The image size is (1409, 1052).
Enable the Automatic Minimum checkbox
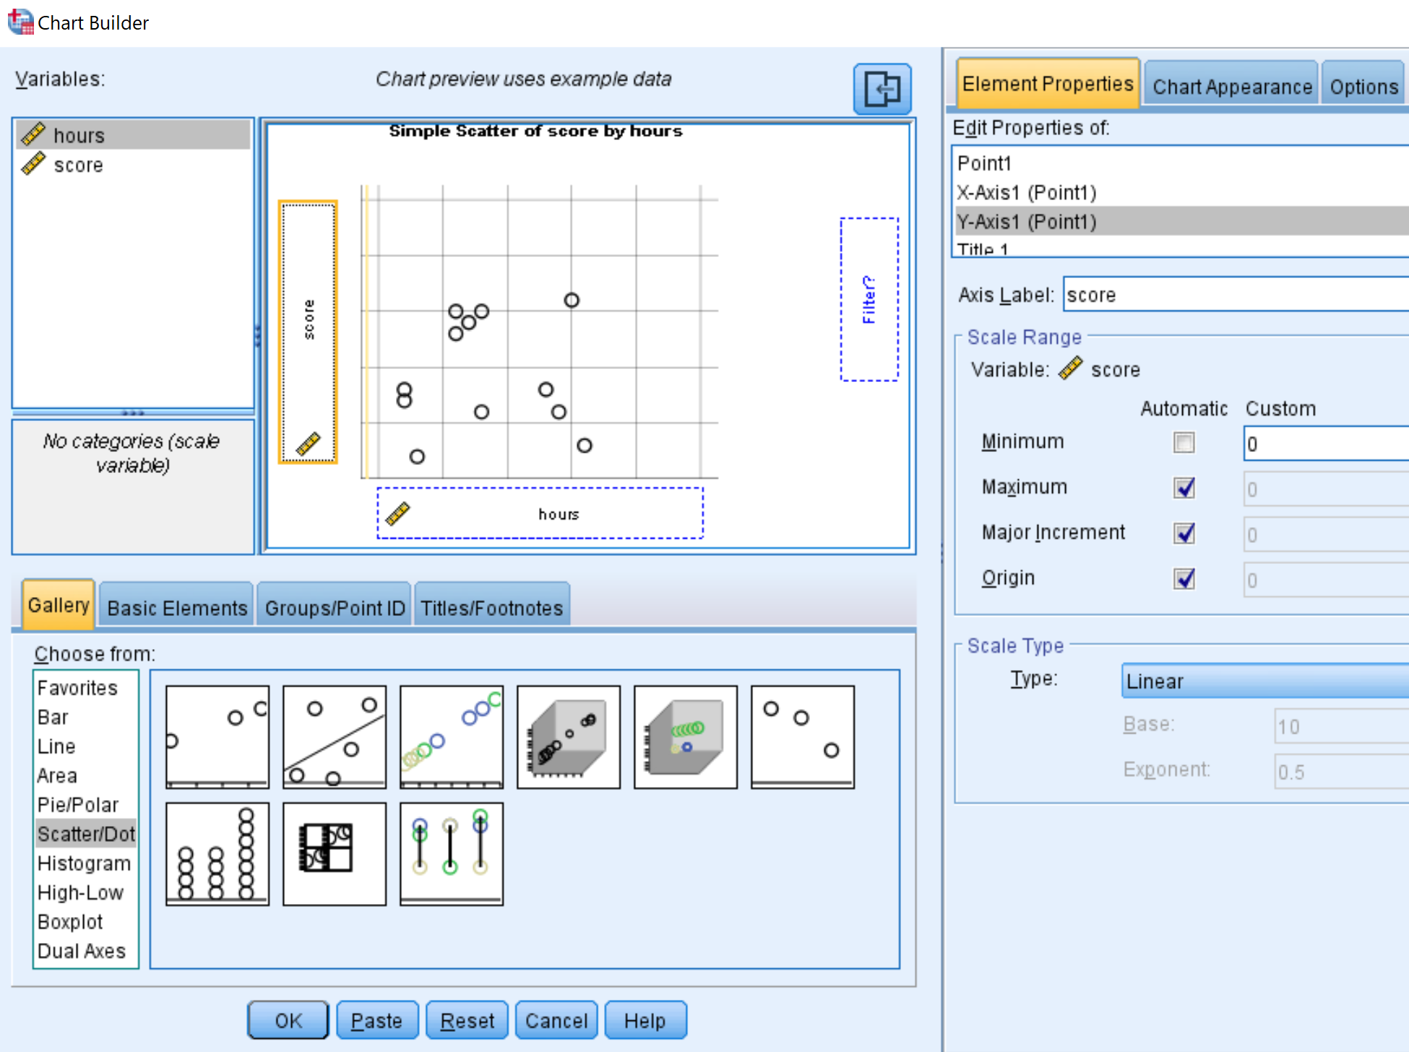(1184, 443)
